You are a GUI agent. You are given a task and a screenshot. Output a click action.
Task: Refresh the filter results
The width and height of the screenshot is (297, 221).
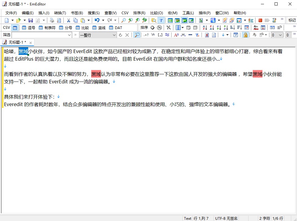(x=120, y=35)
